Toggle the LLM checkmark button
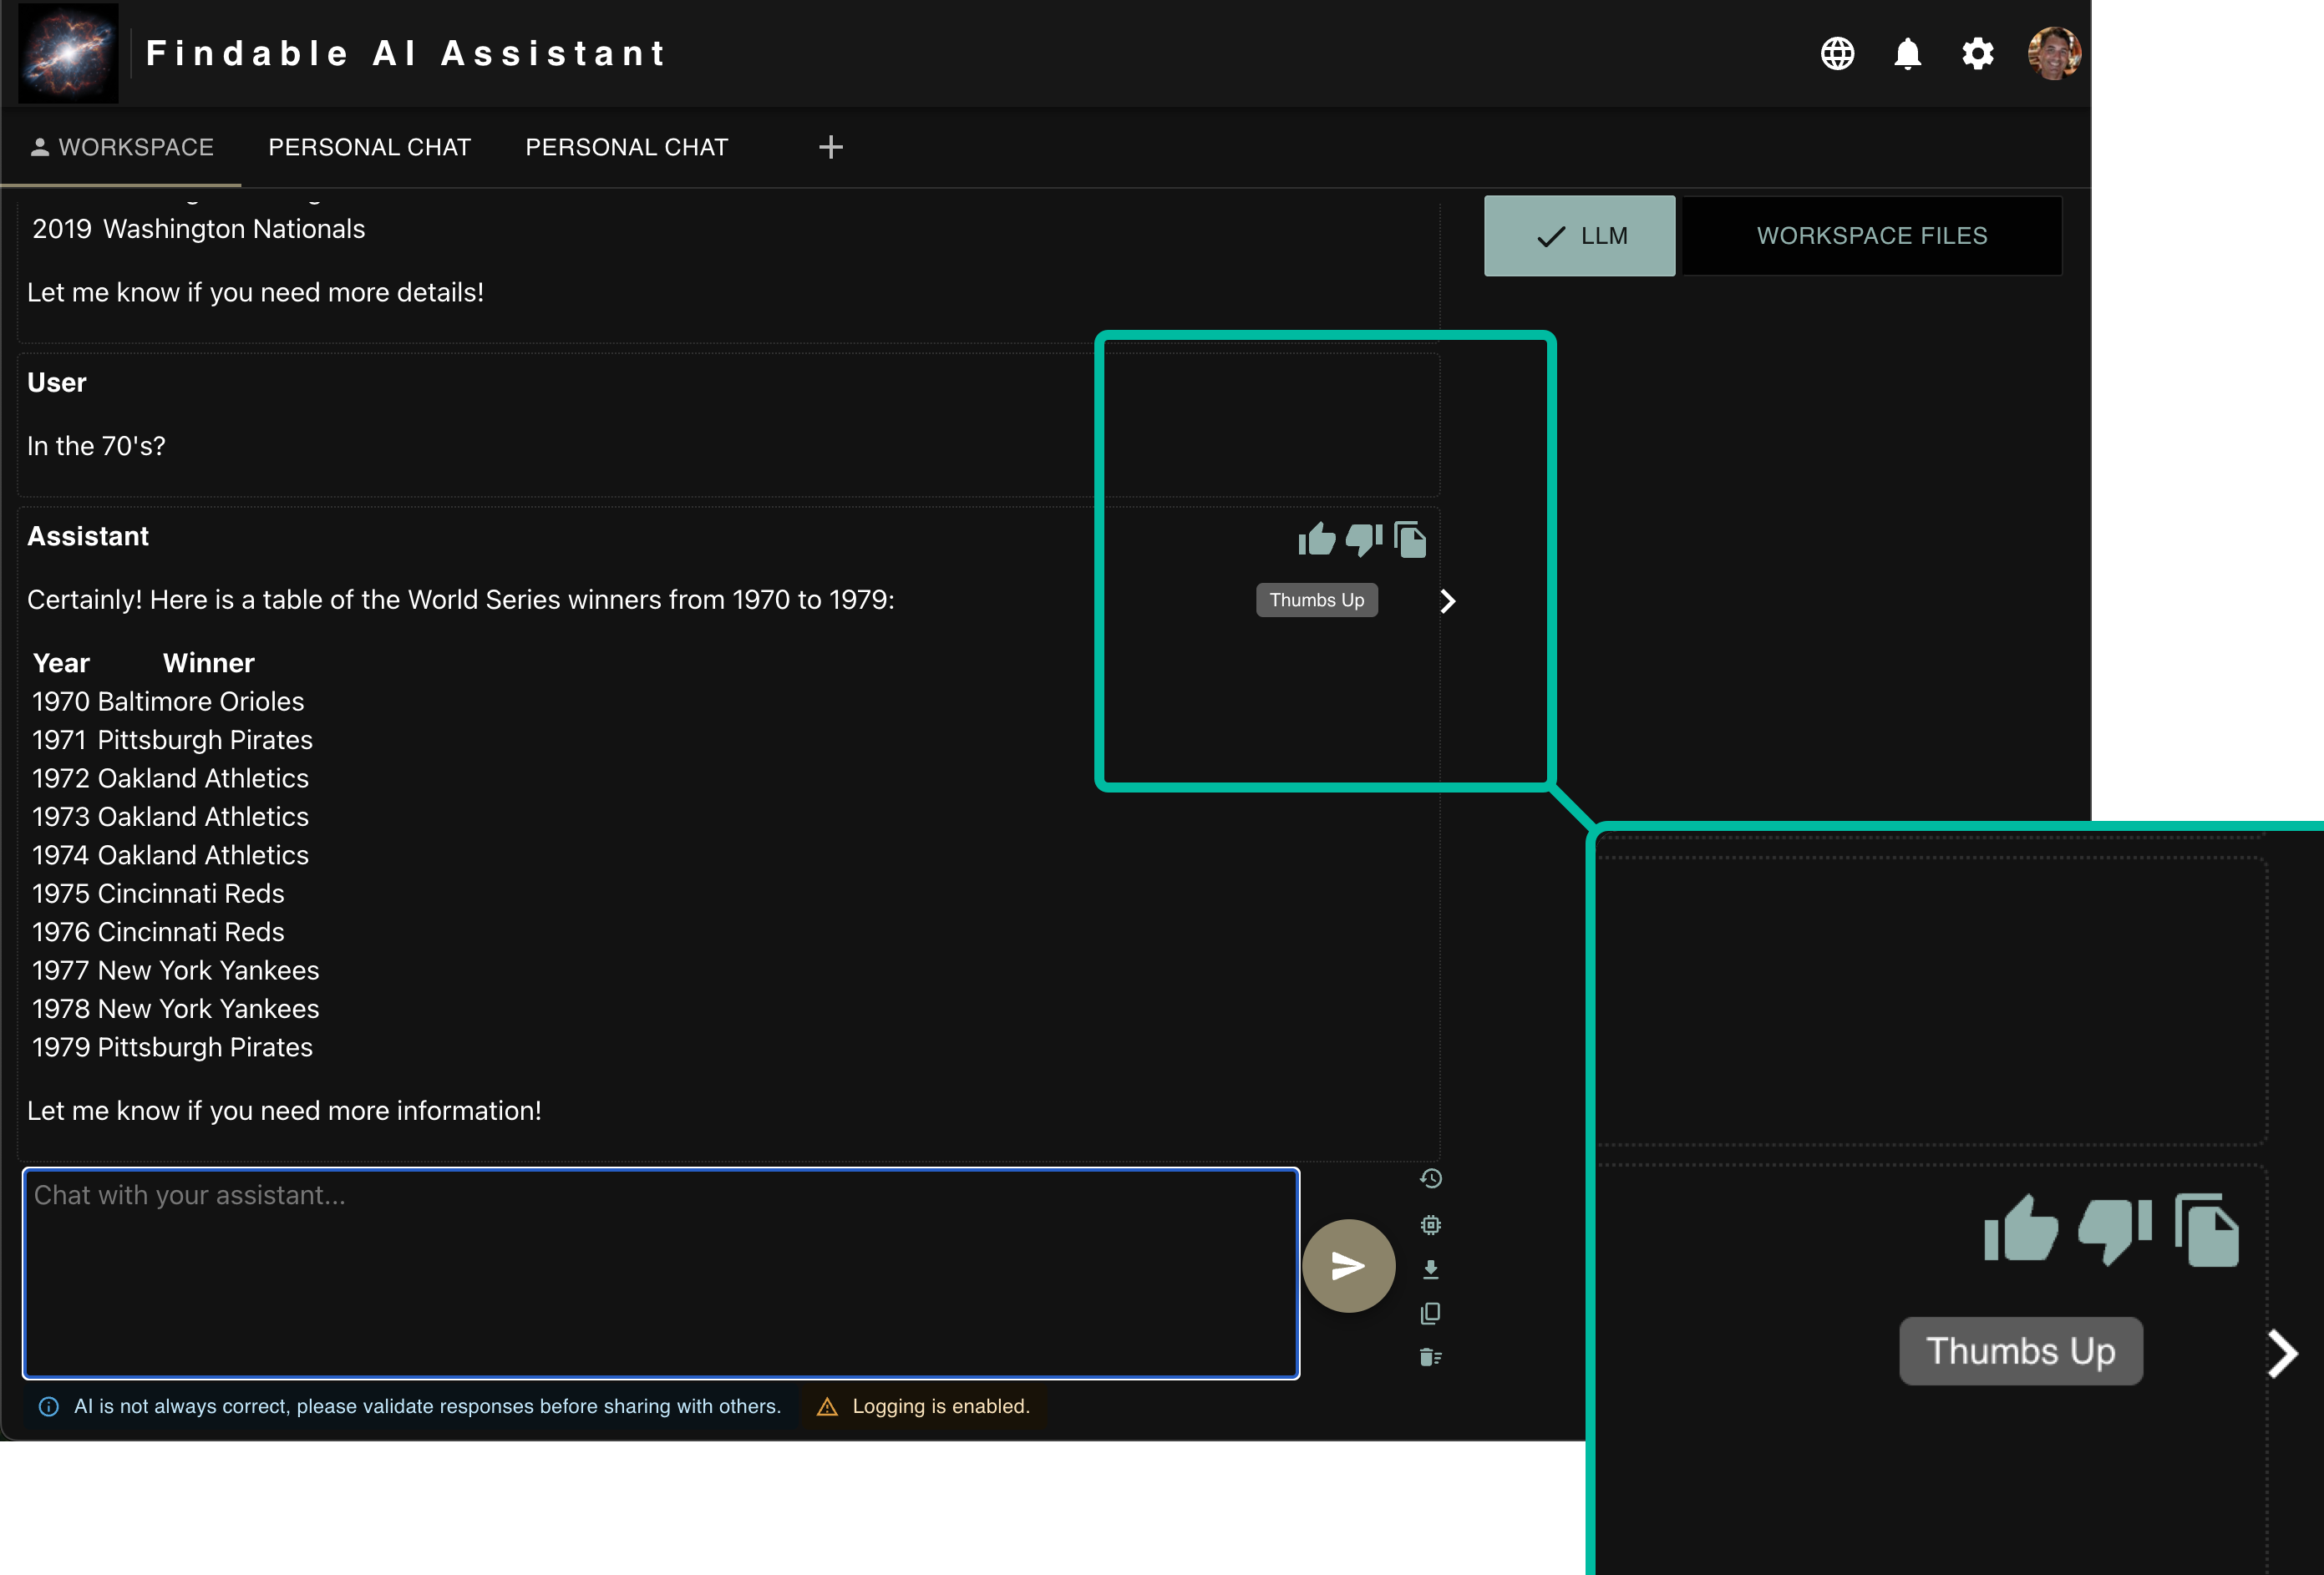2324x1575 pixels. pyautogui.click(x=1579, y=235)
